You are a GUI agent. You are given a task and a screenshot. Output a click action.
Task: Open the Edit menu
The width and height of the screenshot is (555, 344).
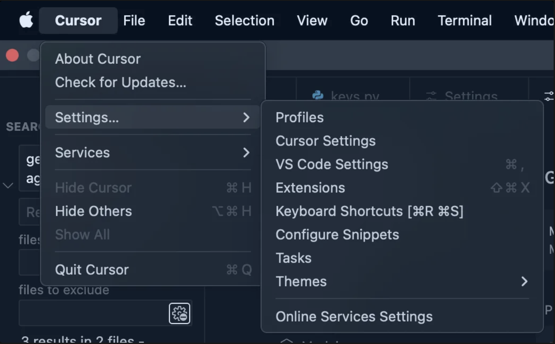click(180, 20)
